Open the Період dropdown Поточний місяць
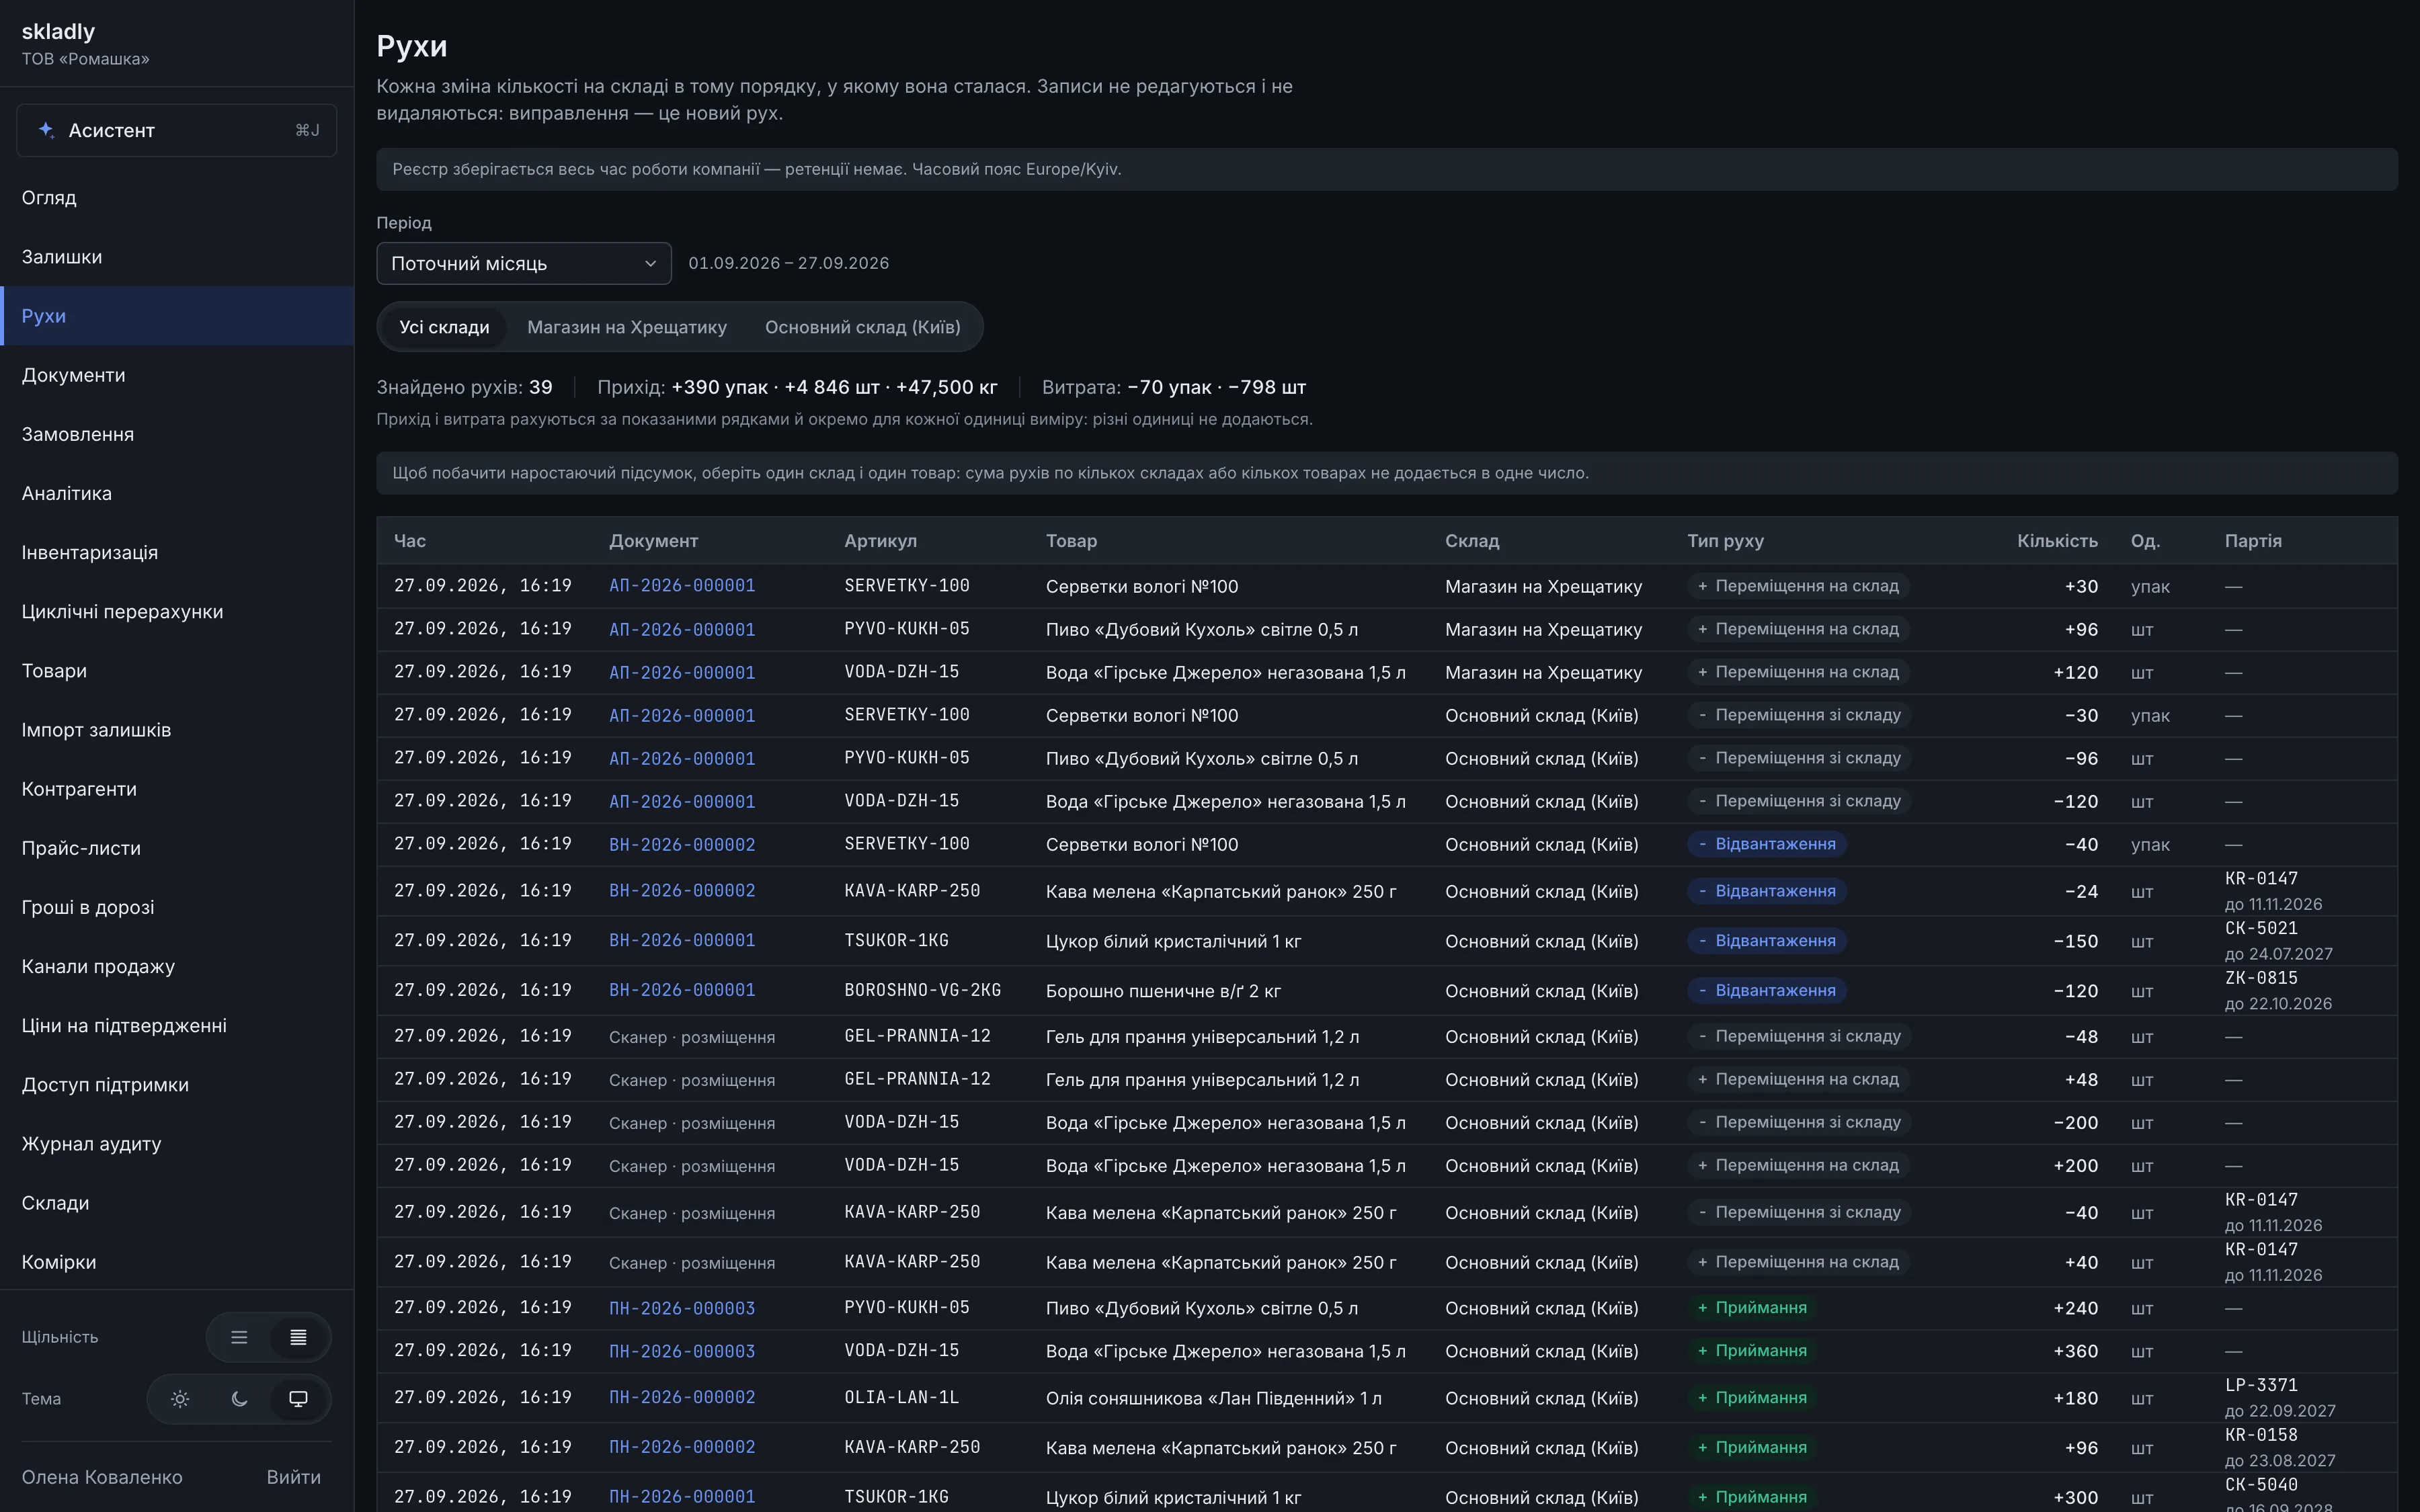2420x1512 pixels. pyautogui.click(x=524, y=263)
